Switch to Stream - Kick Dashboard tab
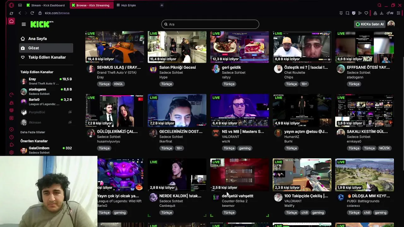Viewport: 404px width, 227px height. click(x=45, y=5)
